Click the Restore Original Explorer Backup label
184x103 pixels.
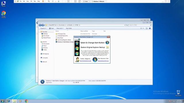93,47
